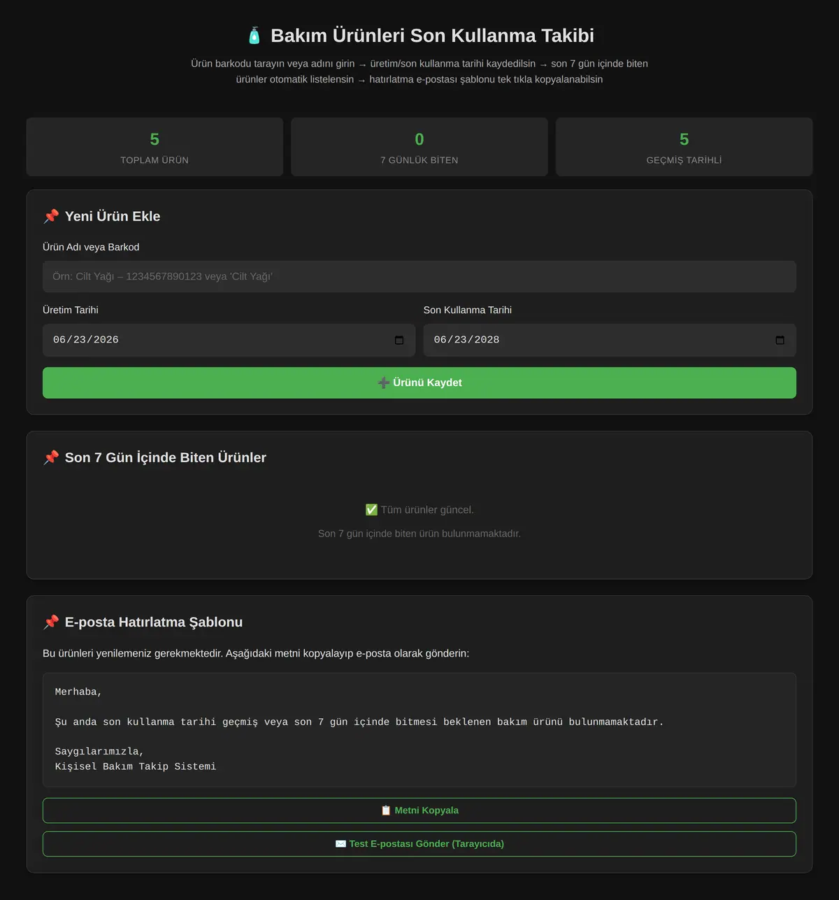
Task: Click the green checkmark icon near Tüm ürünler güncel
Action: click(x=371, y=510)
